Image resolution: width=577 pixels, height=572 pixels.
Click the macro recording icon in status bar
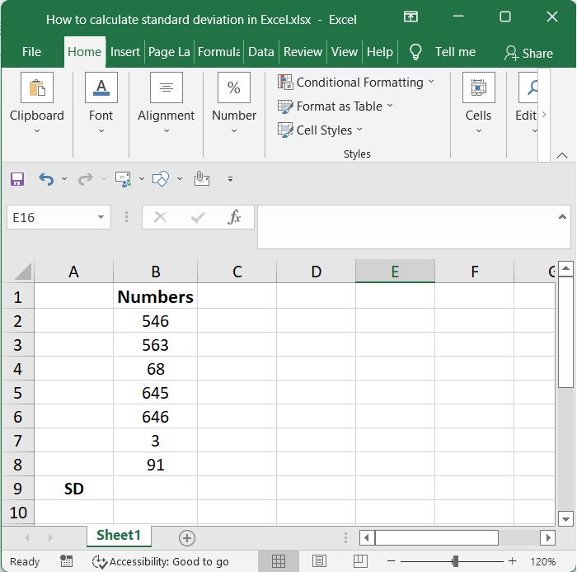click(67, 561)
